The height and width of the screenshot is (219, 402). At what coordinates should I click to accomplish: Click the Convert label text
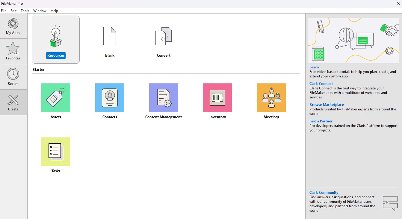click(x=164, y=55)
